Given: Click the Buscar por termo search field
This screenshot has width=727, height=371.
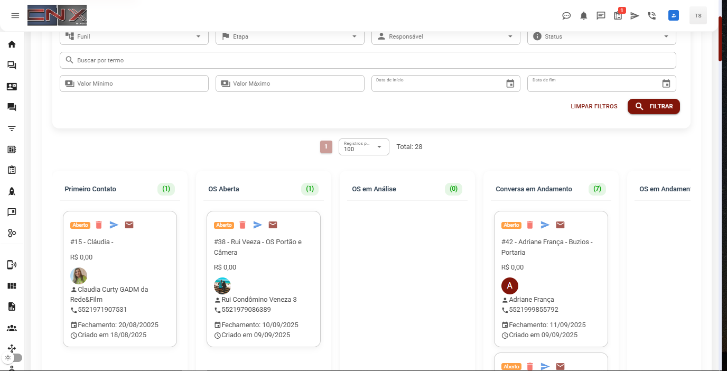Looking at the screenshot, I should tap(368, 60).
